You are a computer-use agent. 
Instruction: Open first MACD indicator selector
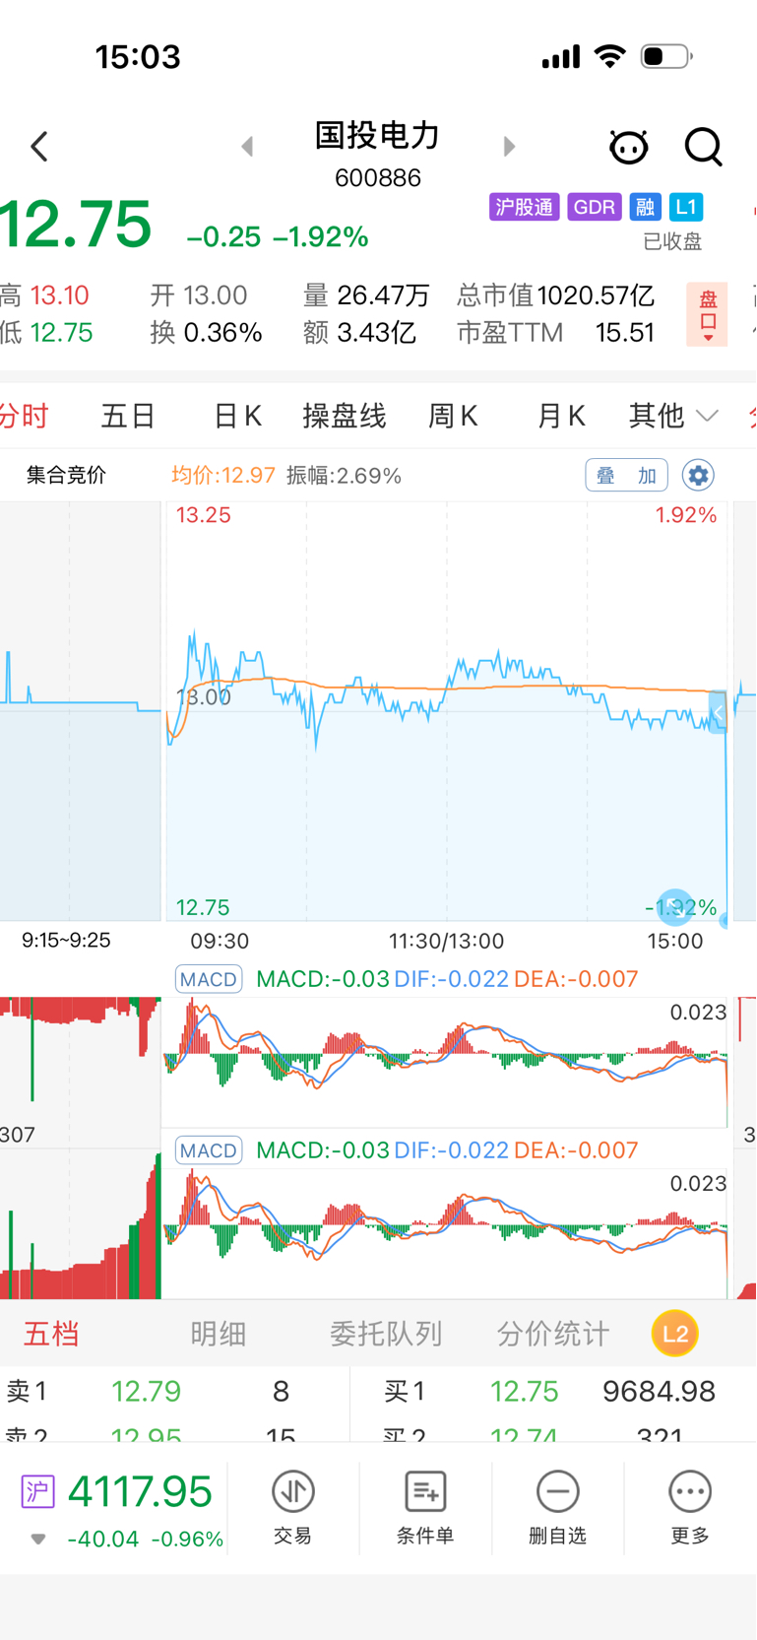(x=209, y=979)
